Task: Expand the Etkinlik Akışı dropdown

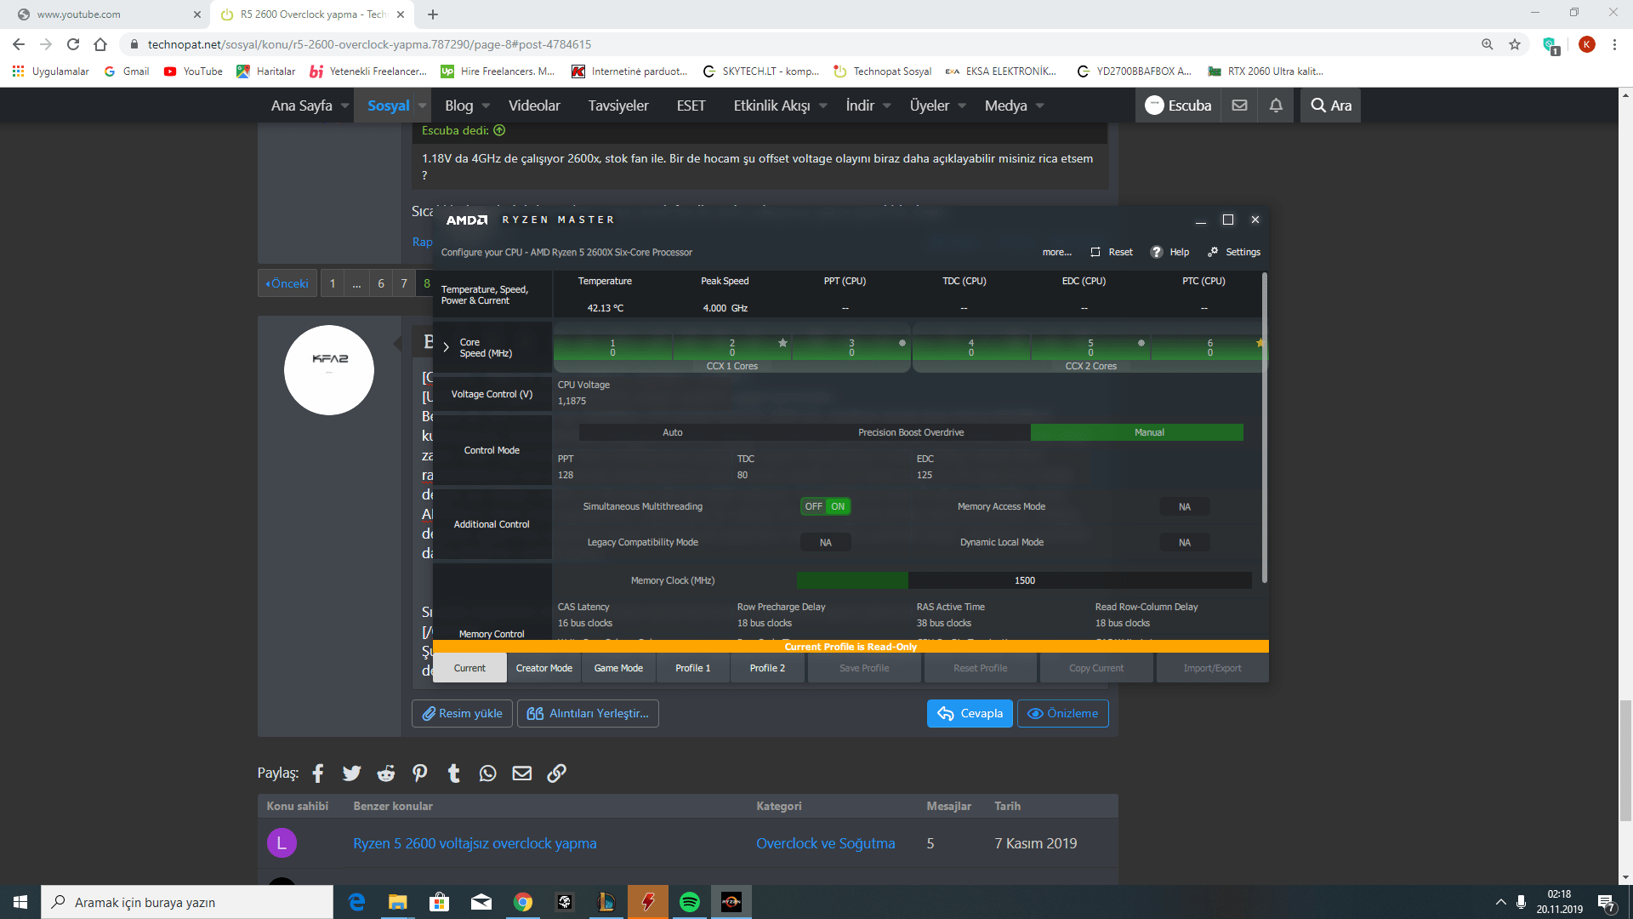Action: pos(823,106)
